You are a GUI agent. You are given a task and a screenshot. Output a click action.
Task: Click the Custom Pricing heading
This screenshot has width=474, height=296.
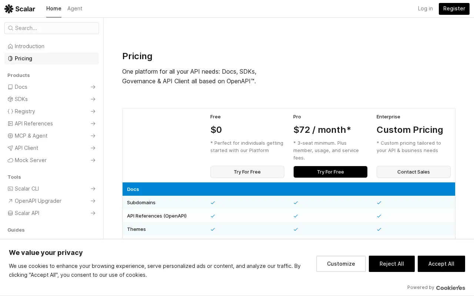(x=410, y=130)
